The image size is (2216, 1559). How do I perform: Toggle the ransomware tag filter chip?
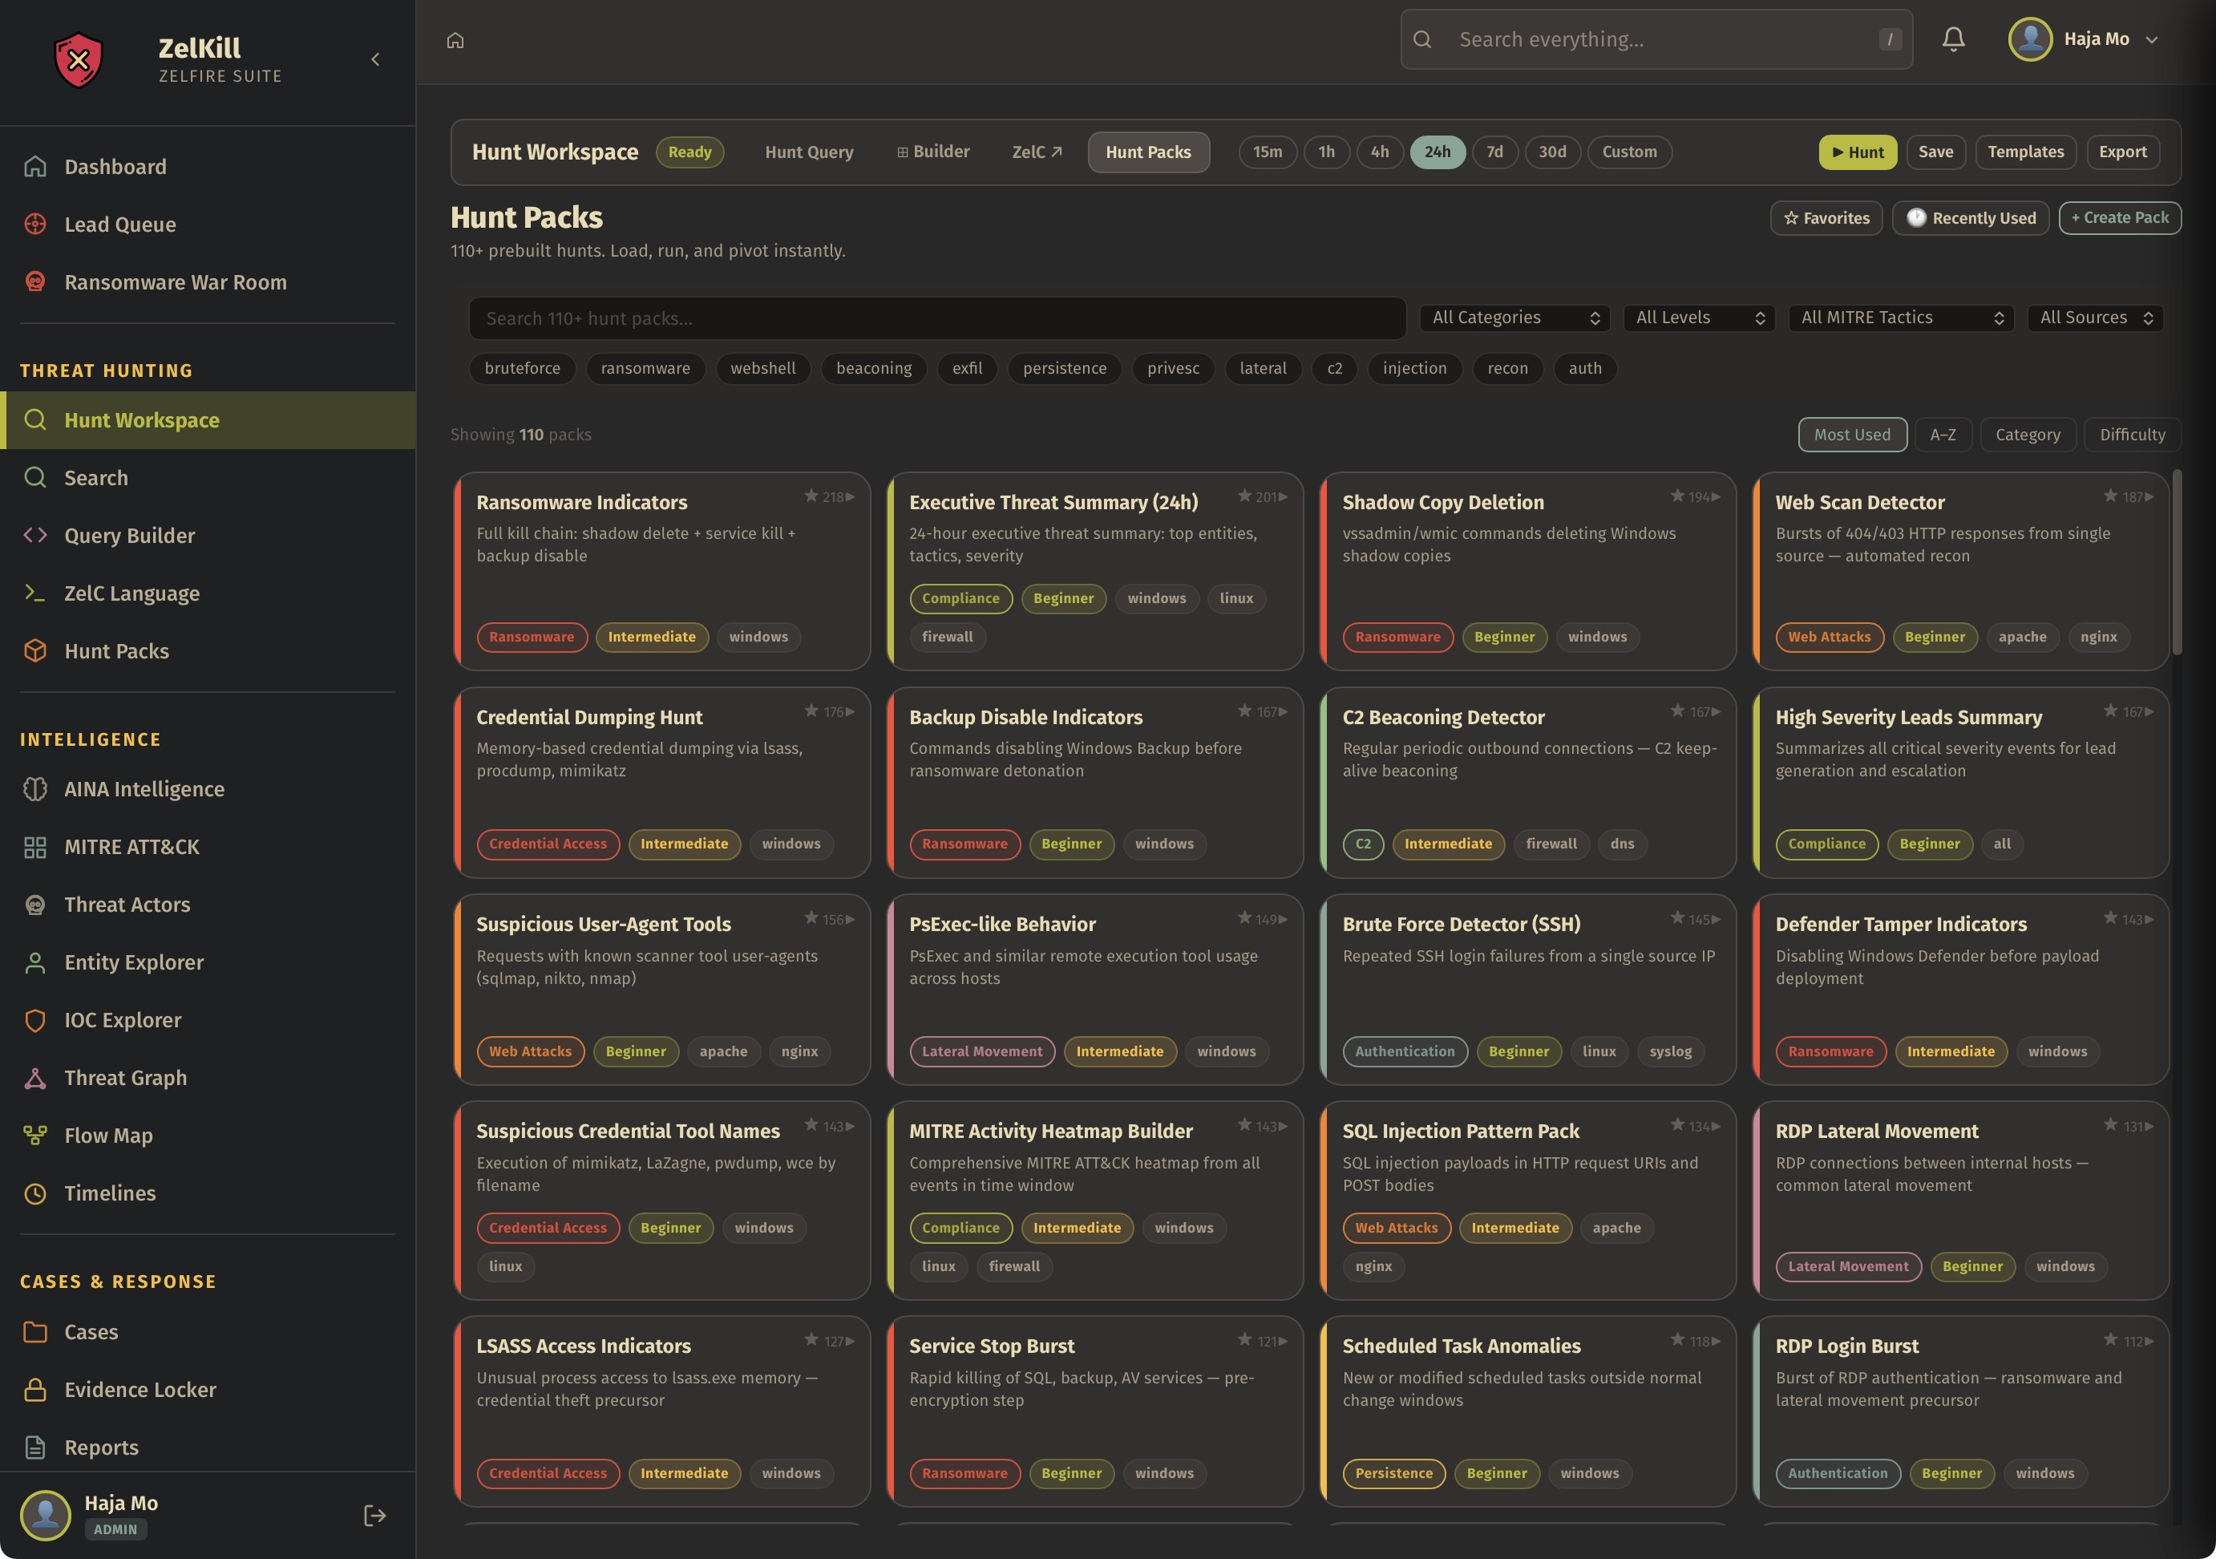point(645,368)
